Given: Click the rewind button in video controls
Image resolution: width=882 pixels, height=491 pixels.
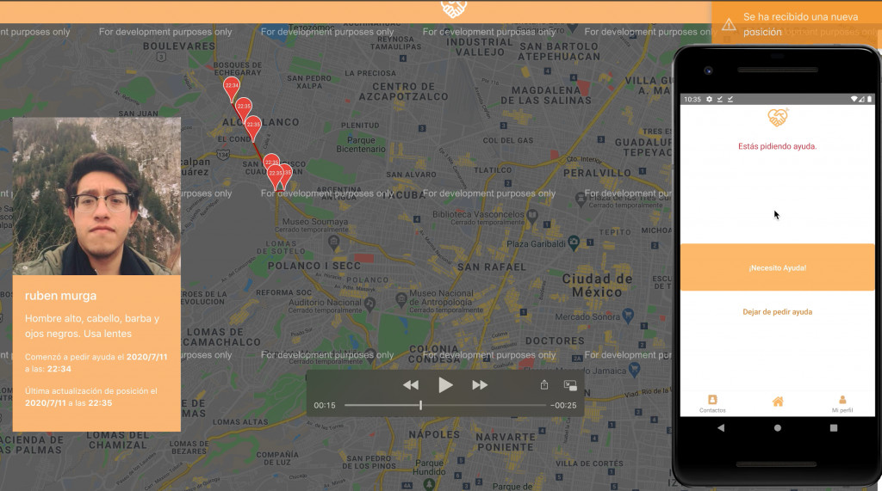Looking at the screenshot, I should [411, 385].
